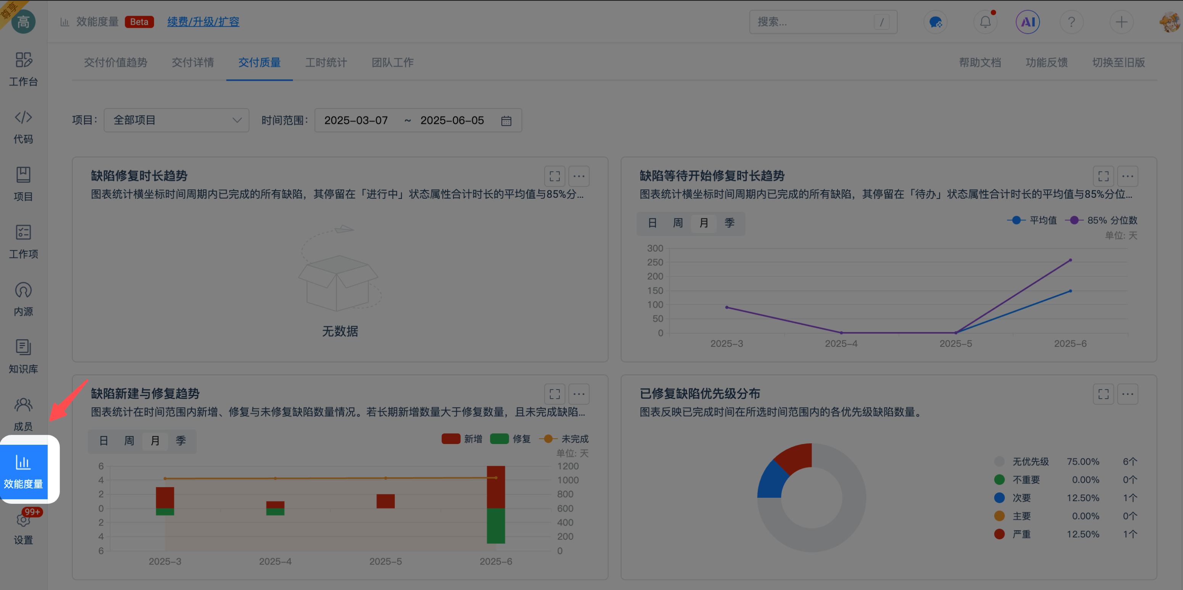
Task: Select the 交付质量 tab
Action: coord(259,63)
